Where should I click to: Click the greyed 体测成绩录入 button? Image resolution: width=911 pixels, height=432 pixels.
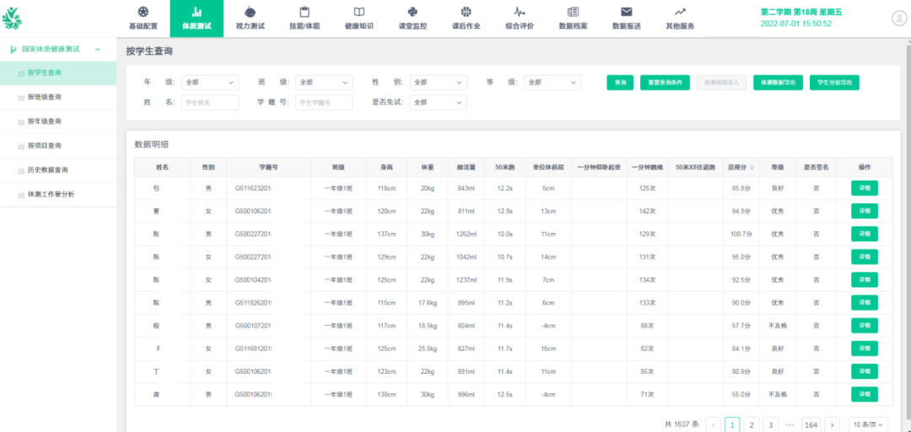[x=721, y=83]
